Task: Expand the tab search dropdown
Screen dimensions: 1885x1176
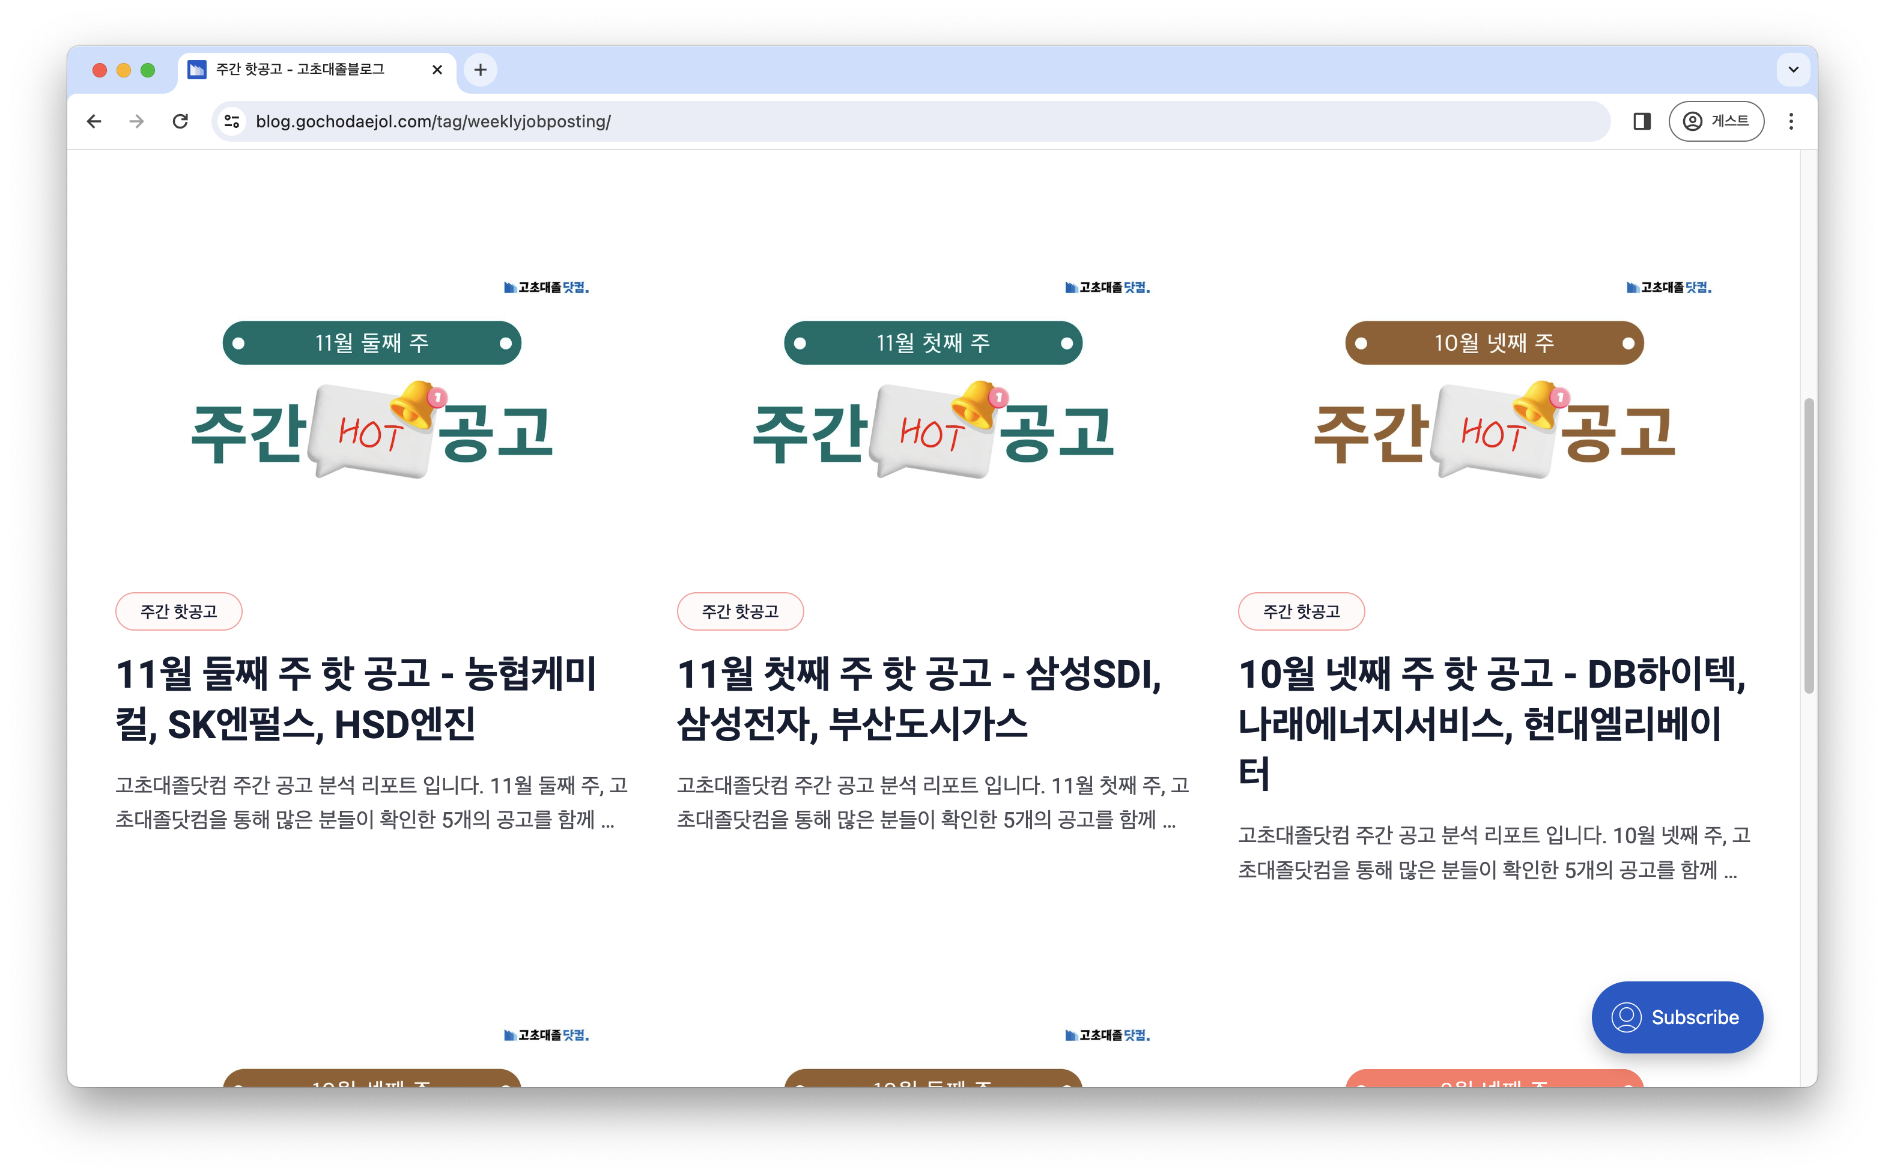Action: pyautogui.click(x=1793, y=69)
